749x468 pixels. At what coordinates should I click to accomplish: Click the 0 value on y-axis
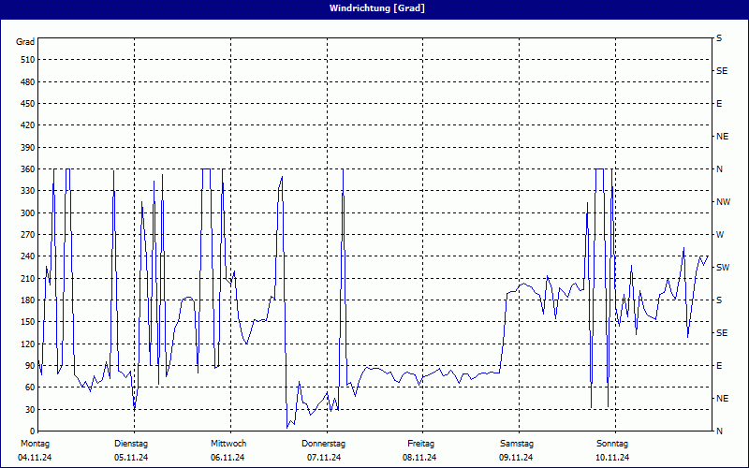(32, 431)
